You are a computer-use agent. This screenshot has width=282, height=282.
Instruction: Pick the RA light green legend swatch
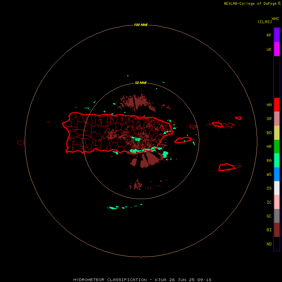click(277, 160)
